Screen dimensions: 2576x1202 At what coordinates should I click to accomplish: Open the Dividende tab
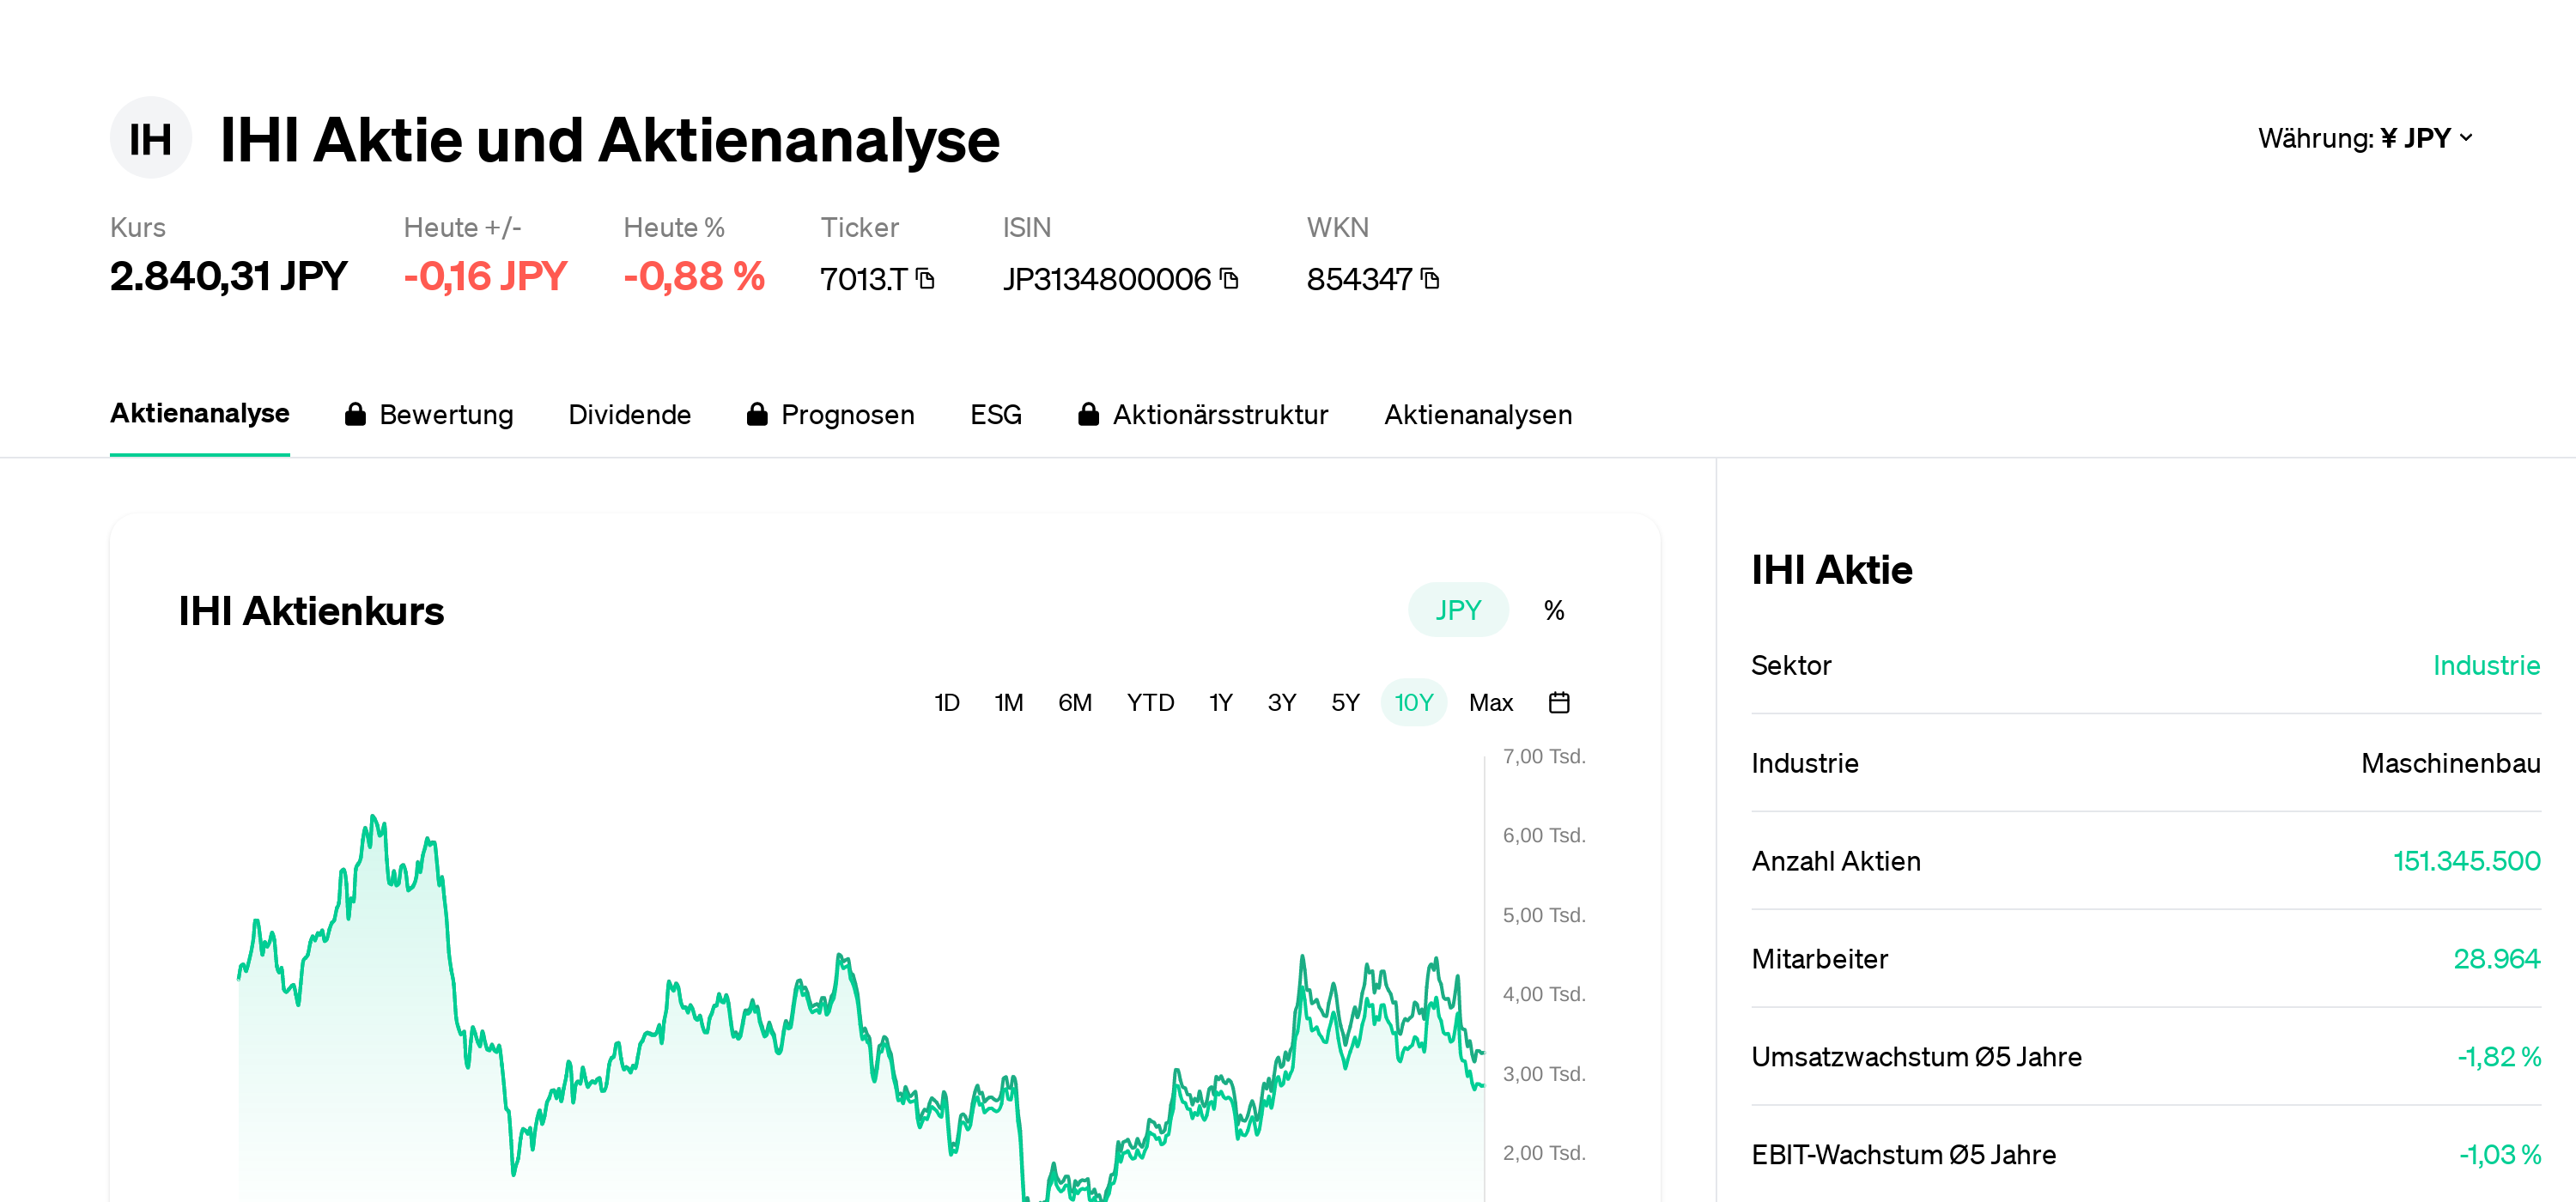point(629,415)
